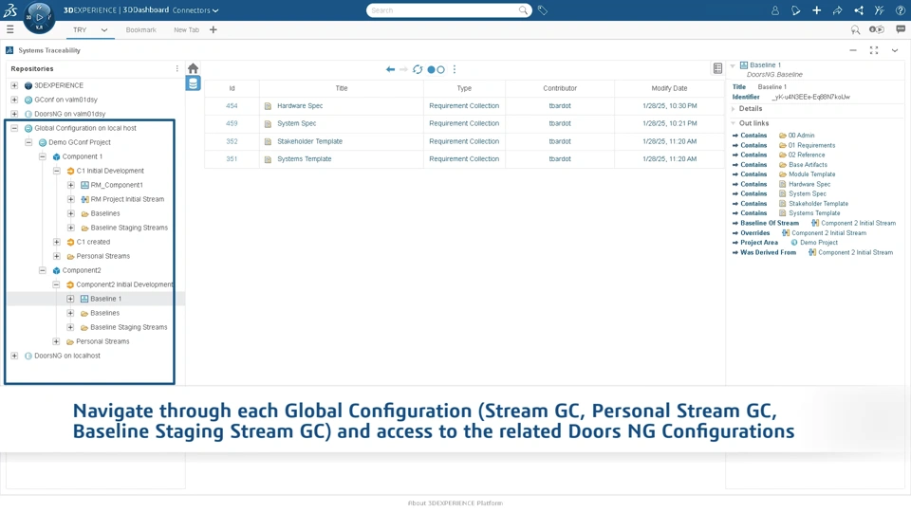This screenshot has height=512, width=911.
Task: Collapse Global Configuration on local host
Action: [14, 128]
